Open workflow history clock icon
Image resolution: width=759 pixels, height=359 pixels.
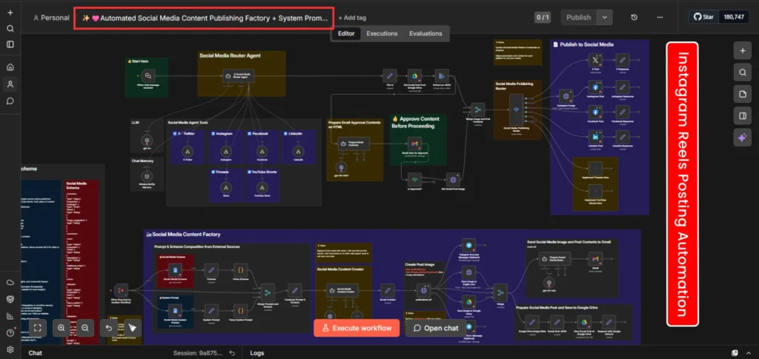[x=634, y=17]
